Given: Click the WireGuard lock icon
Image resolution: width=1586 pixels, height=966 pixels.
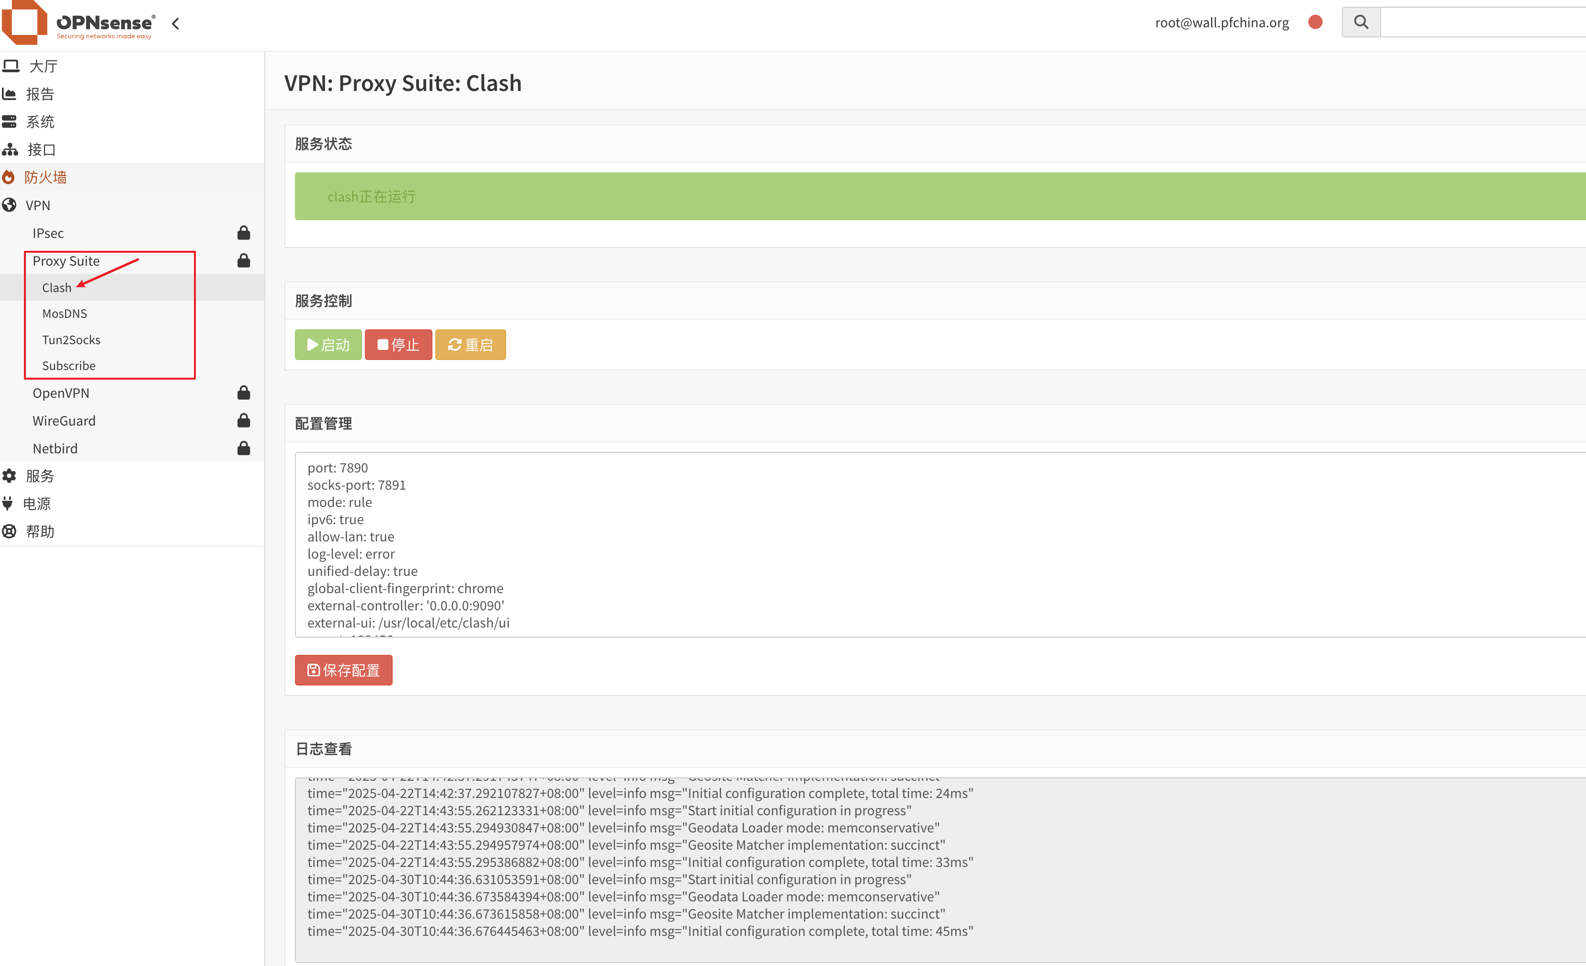Looking at the screenshot, I should click(243, 420).
